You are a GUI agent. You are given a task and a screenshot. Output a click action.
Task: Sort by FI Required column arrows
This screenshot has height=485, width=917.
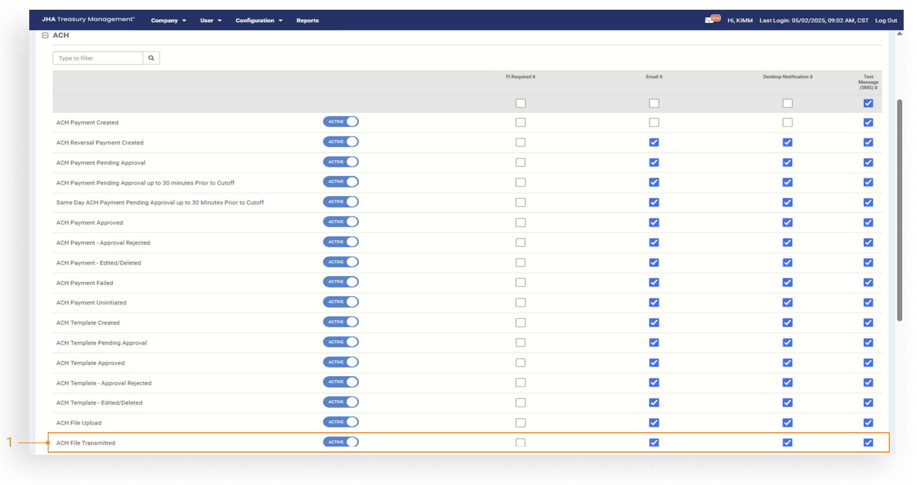pos(521,77)
